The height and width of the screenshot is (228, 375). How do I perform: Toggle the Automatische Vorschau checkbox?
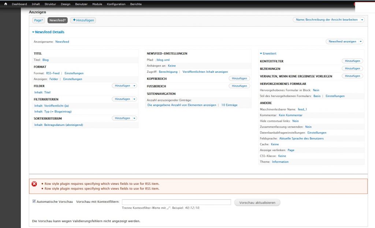pos(34,202)
